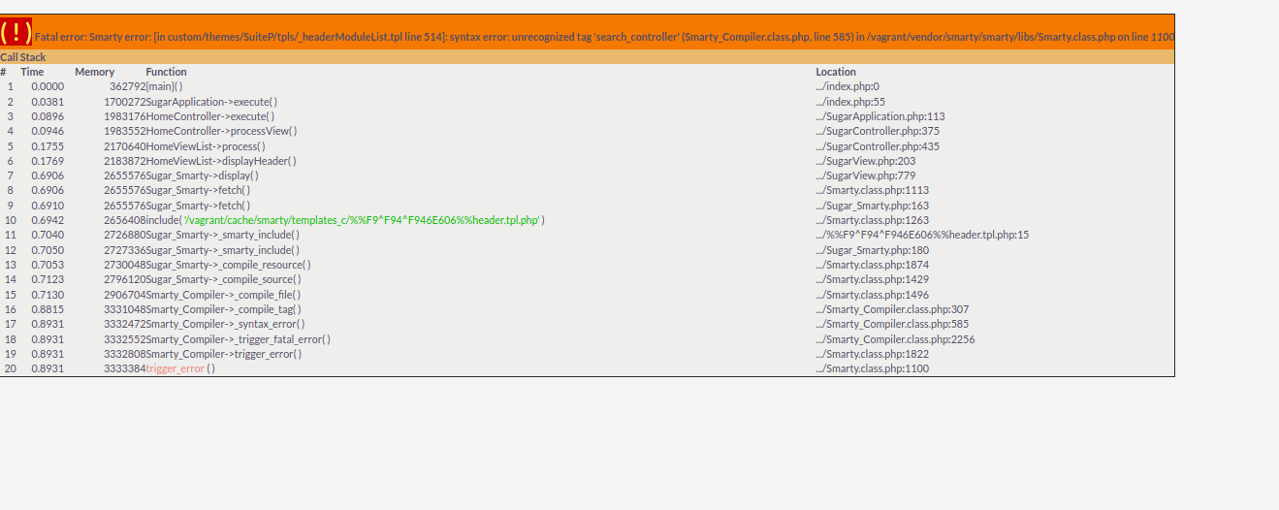Select 'Sugar_Smarty->_compile_resource()' function entry
This screenshot has width=1279, height=510.
pyautogui.click(x=228, y=265)
